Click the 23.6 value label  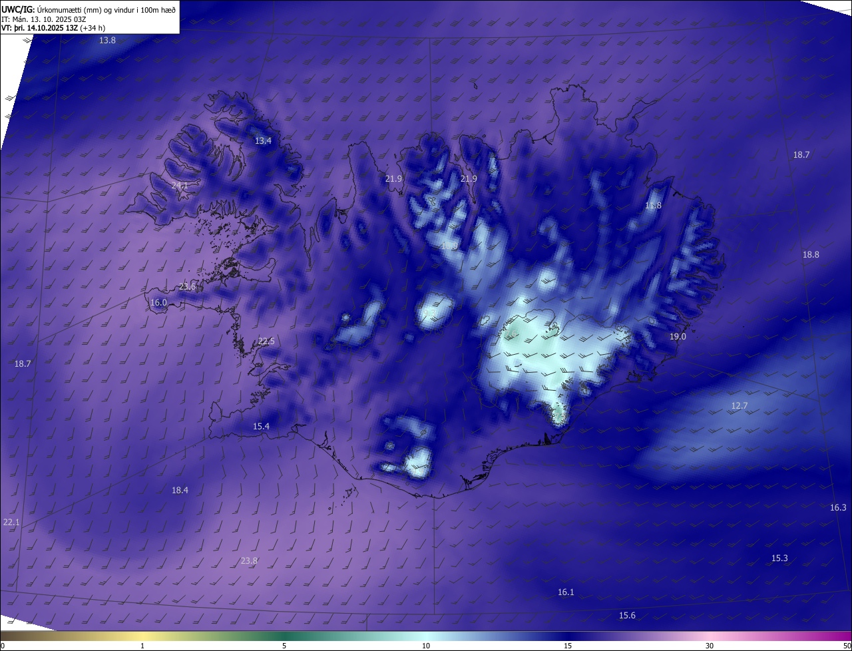(x=187, y=287)
